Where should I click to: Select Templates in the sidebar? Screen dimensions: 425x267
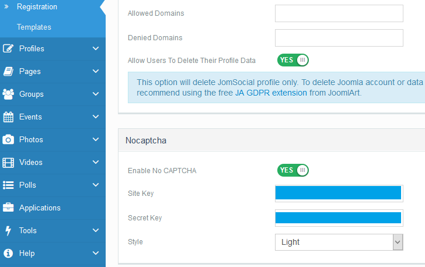(x=34, y=27)
